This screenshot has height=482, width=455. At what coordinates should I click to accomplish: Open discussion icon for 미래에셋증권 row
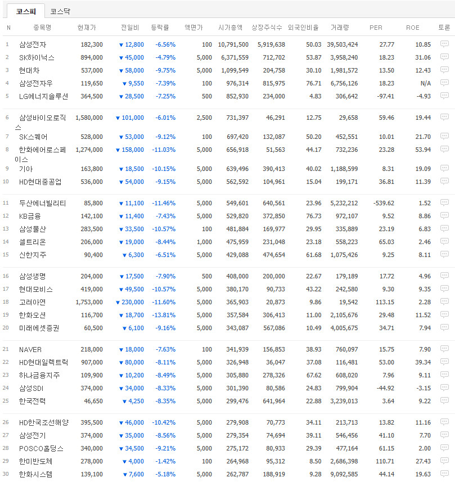tap(444, 327)
